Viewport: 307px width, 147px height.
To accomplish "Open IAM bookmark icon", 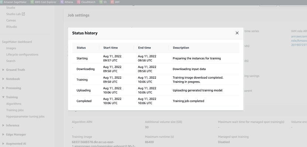I will tap(112, 2).
